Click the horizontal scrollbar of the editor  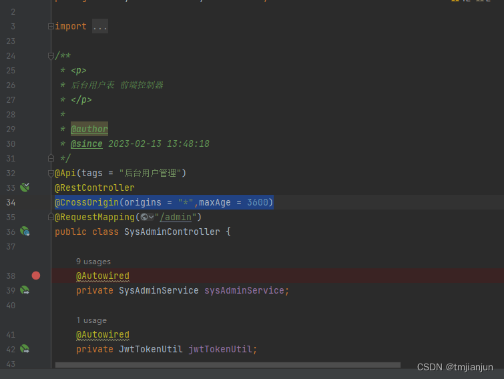point(228,365)
